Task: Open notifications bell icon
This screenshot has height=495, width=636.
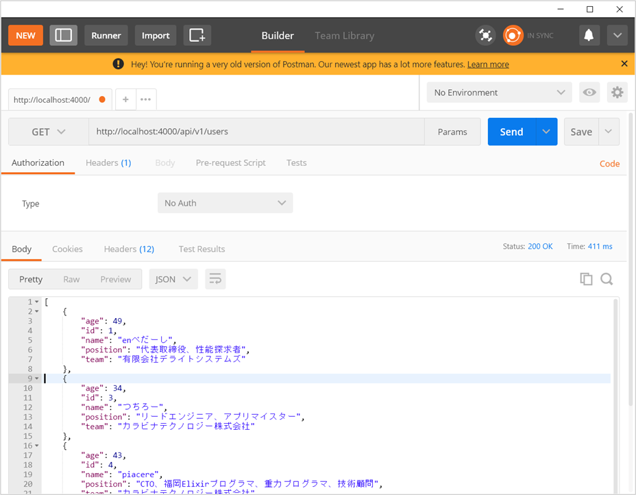Action: pyautogui.click(x=589, y=35)
